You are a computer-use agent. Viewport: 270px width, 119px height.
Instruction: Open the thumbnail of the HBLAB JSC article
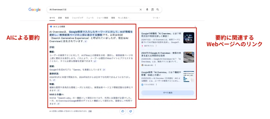click(x=189, y=57)
